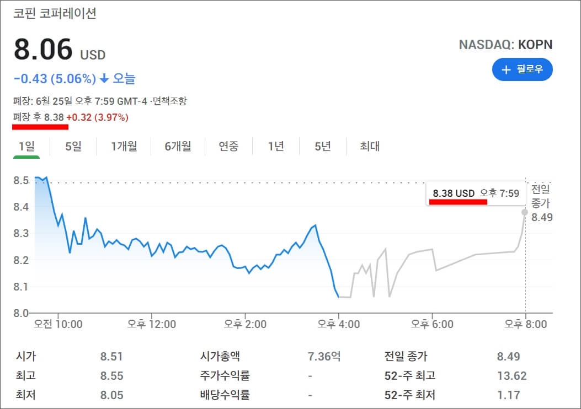This screenshot has width=581, height=409.
Task: Switch to the 5일 tab
Action: point(73,146)
